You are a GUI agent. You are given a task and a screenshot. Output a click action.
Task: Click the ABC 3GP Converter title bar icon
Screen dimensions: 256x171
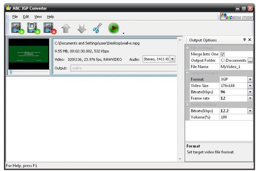tap(8, 8)
